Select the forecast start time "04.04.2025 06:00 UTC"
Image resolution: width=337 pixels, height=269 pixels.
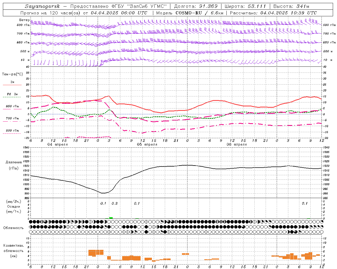tap(119, 13)
